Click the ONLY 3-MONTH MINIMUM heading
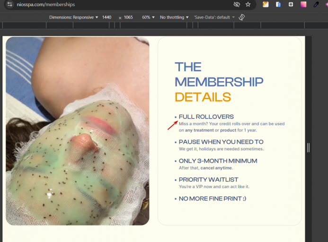The image size is (328, 242). point(218,161)
